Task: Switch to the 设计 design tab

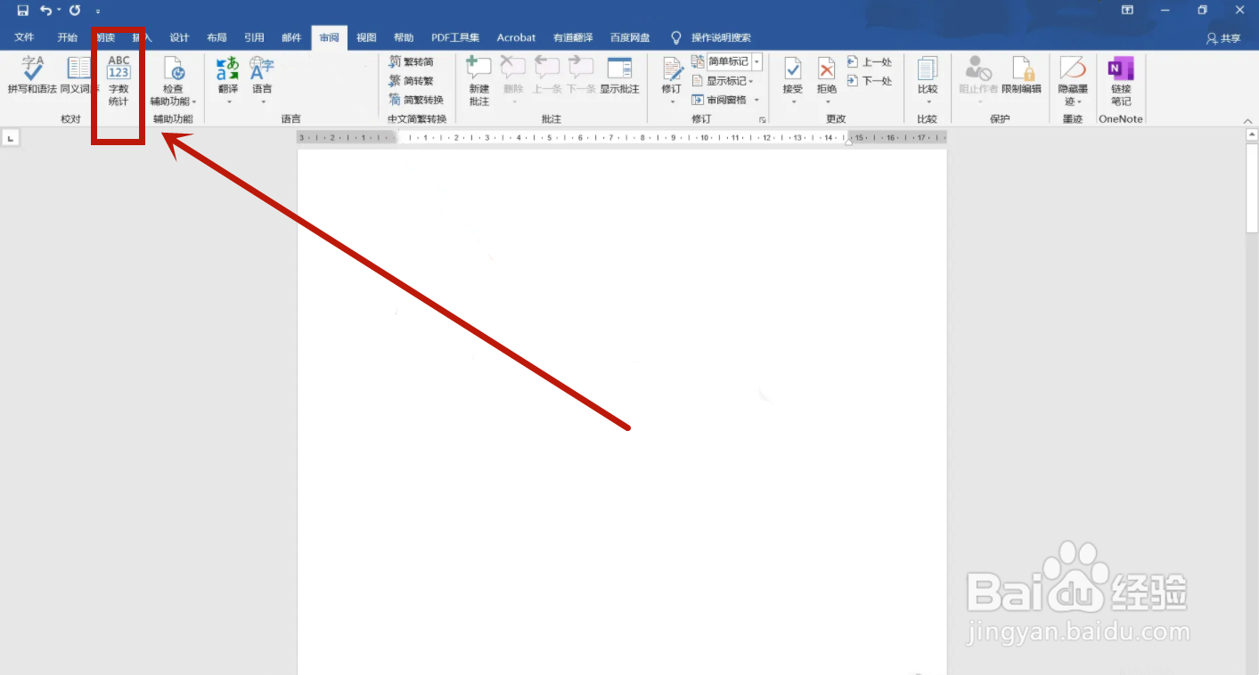Action: click(x=180, y=37)
